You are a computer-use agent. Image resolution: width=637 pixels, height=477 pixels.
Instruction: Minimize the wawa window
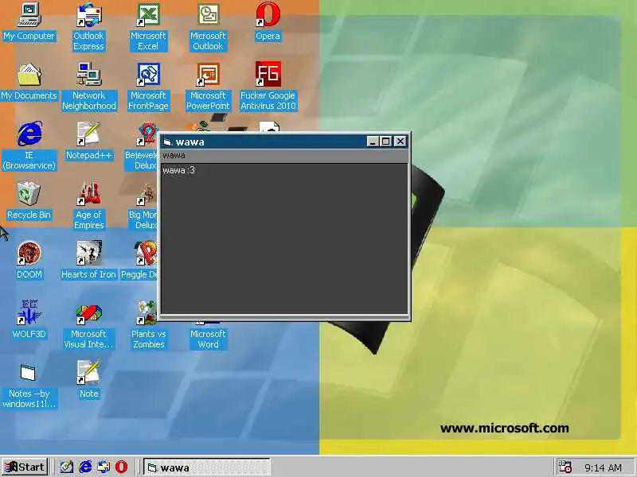tap(373, 142)
